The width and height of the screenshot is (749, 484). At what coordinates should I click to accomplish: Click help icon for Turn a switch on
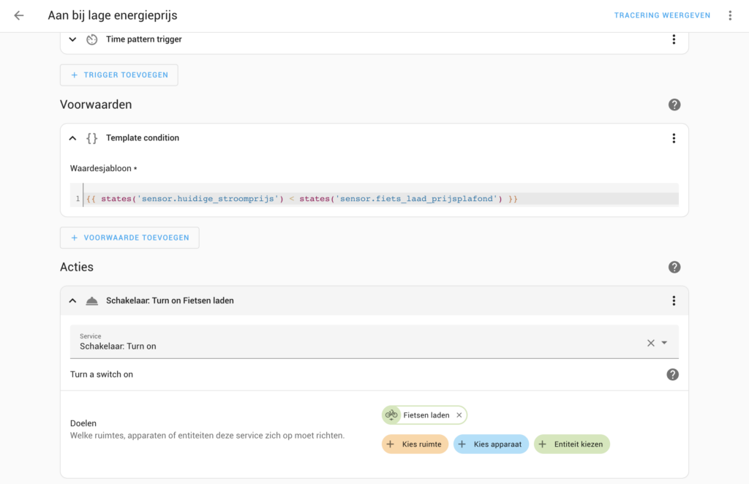(672, 374)
